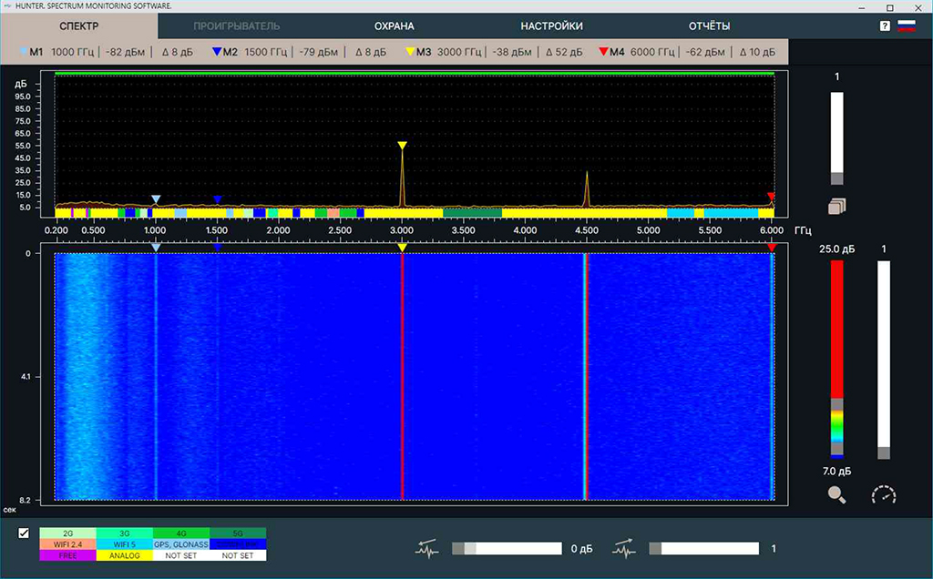Click the M4 6000 ГГц marker readout
This screenshot has height=579, width=933.
[687, 52]
